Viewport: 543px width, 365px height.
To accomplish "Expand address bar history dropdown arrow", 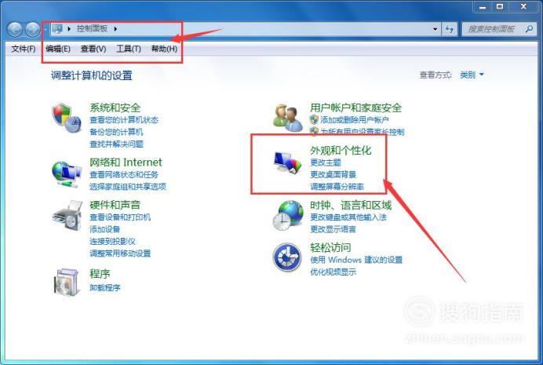I will click(x=435, y=29).
